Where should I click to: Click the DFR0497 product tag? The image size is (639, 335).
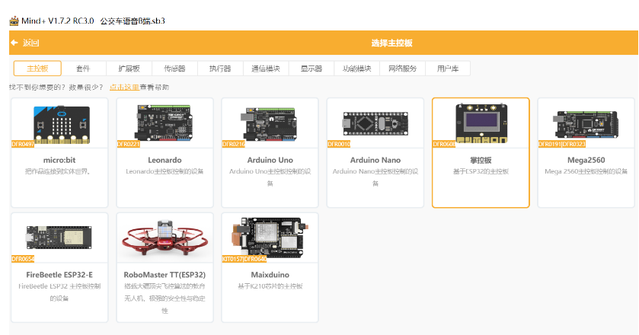pos(23,144)
